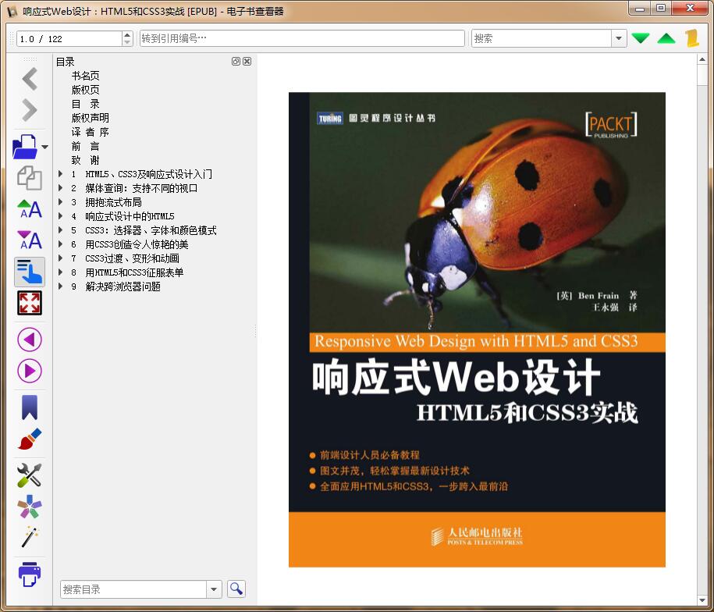Find next match with the green down arrow
Viewport: 714px width, 612px height.
point(640,38)
